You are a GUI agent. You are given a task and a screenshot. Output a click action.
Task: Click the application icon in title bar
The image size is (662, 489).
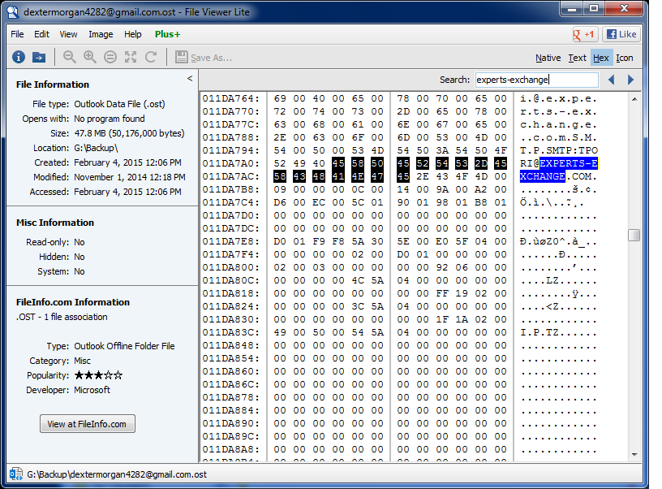point(13,12)
